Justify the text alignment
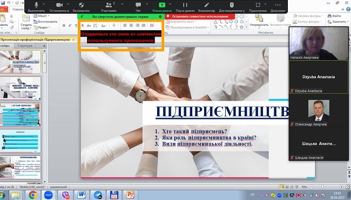This screenshot has height=200, width=351. 144,25
